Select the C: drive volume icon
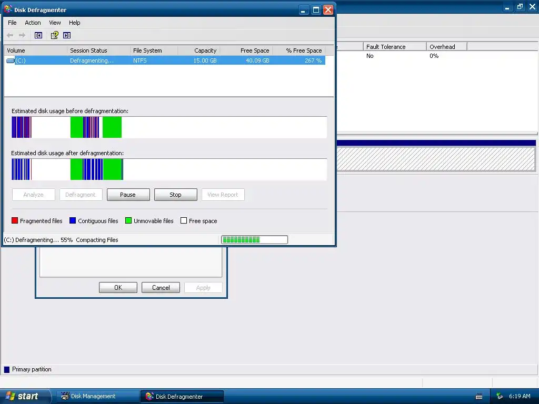 pos(11,60)
